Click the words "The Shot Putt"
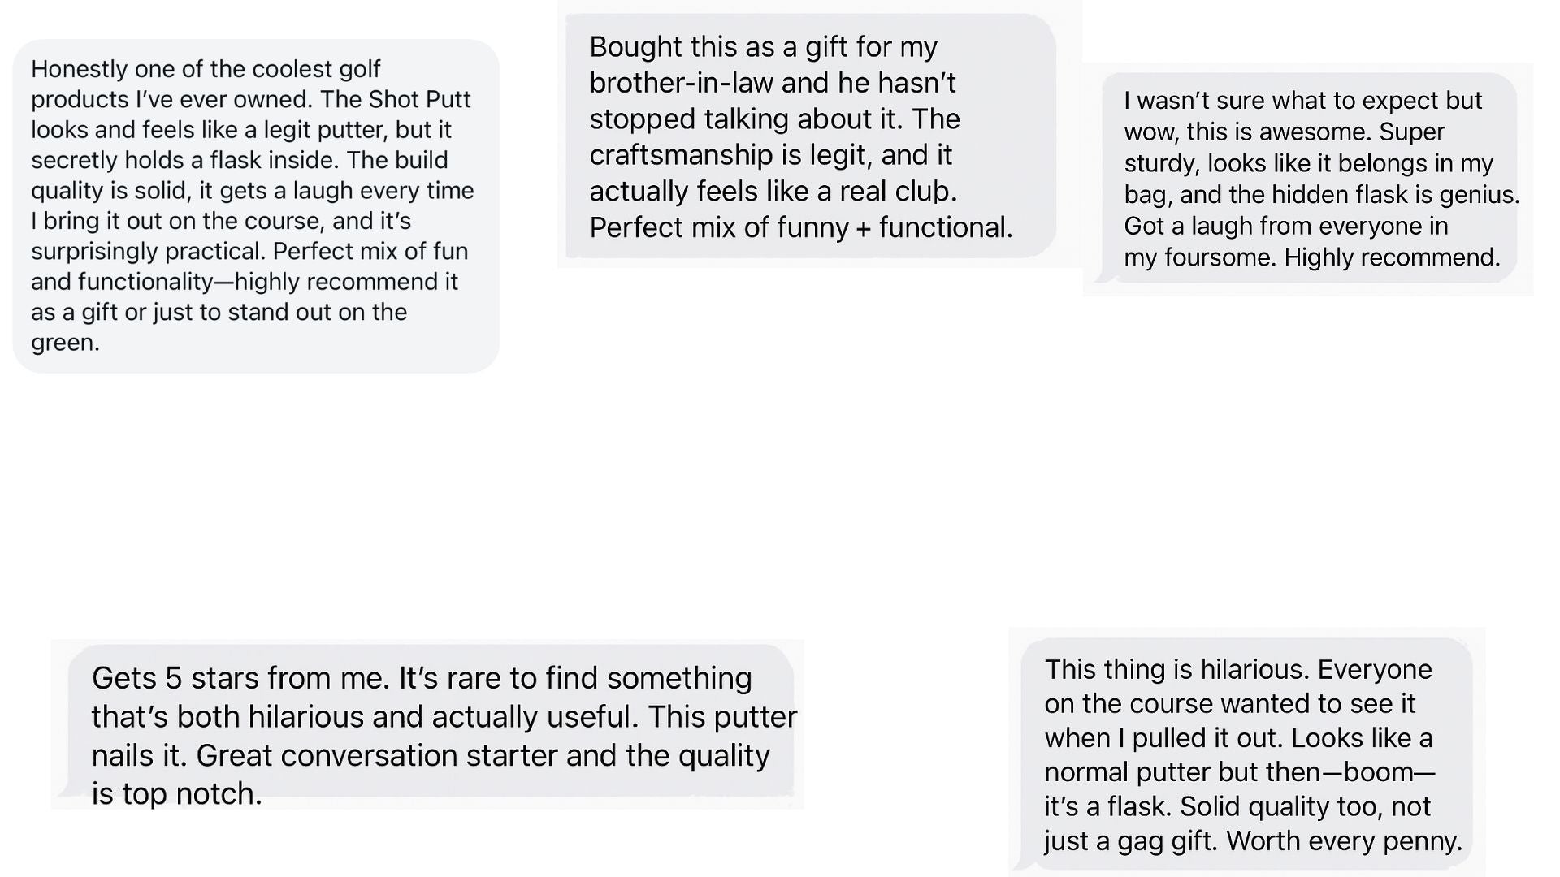Screen dimensions: 1560x877 pyautogui.click(x=419, y=99)
